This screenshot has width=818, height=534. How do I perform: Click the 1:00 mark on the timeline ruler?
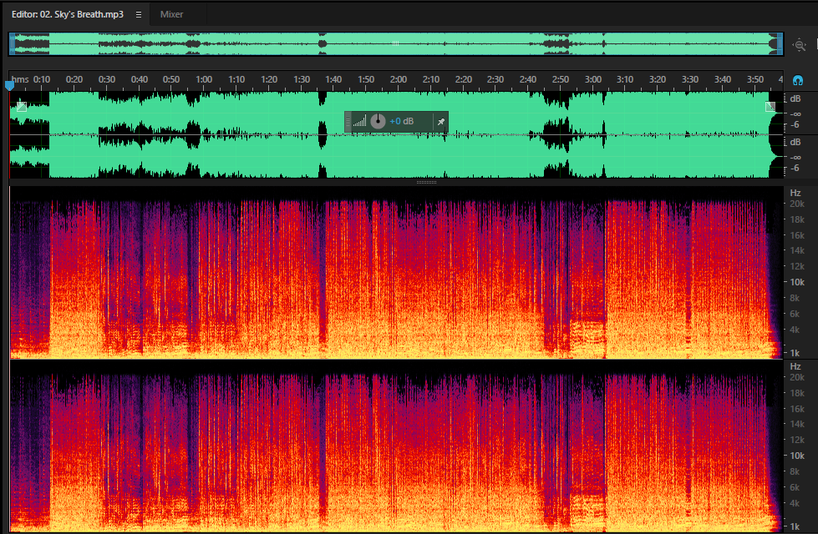click(x=204, y=80)
